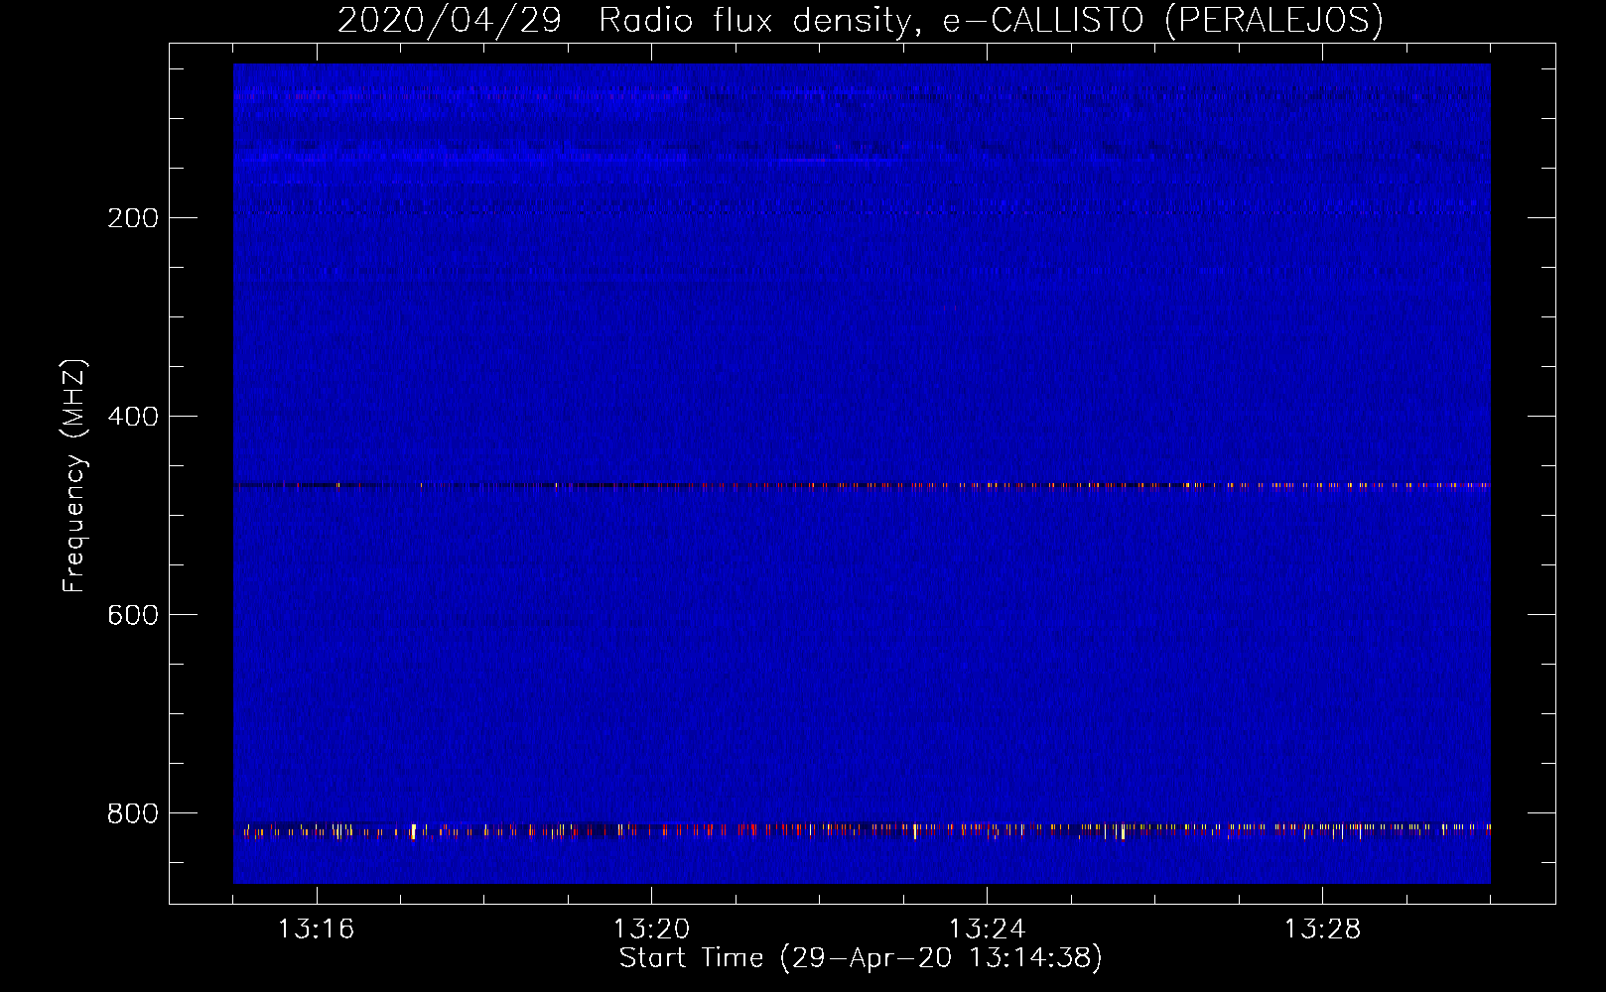Screen dimensions: 1606x992
Task: Click the '800' frequency tick label
Action: coord(133,813)
